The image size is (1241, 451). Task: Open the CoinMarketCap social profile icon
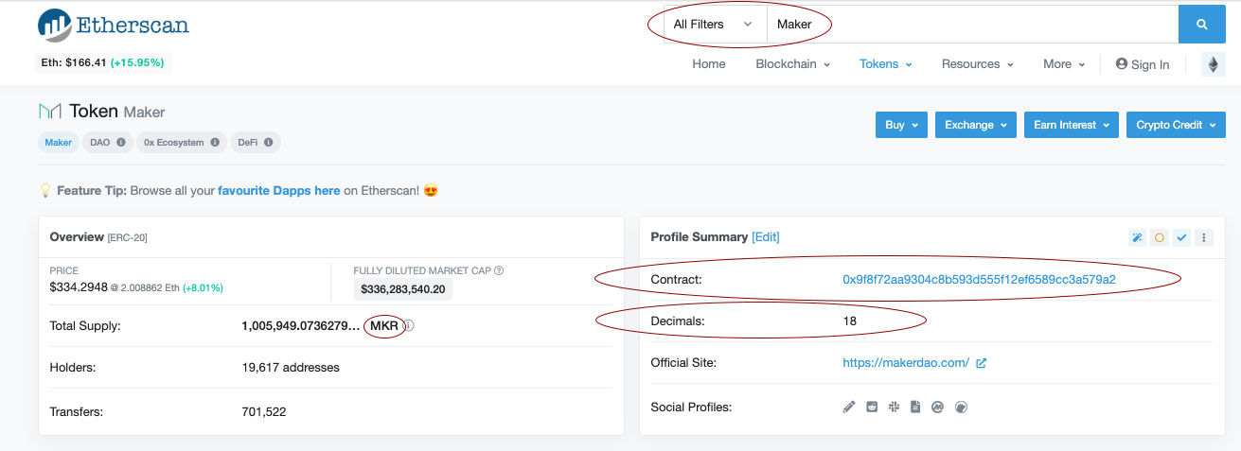tap(938, 408)
